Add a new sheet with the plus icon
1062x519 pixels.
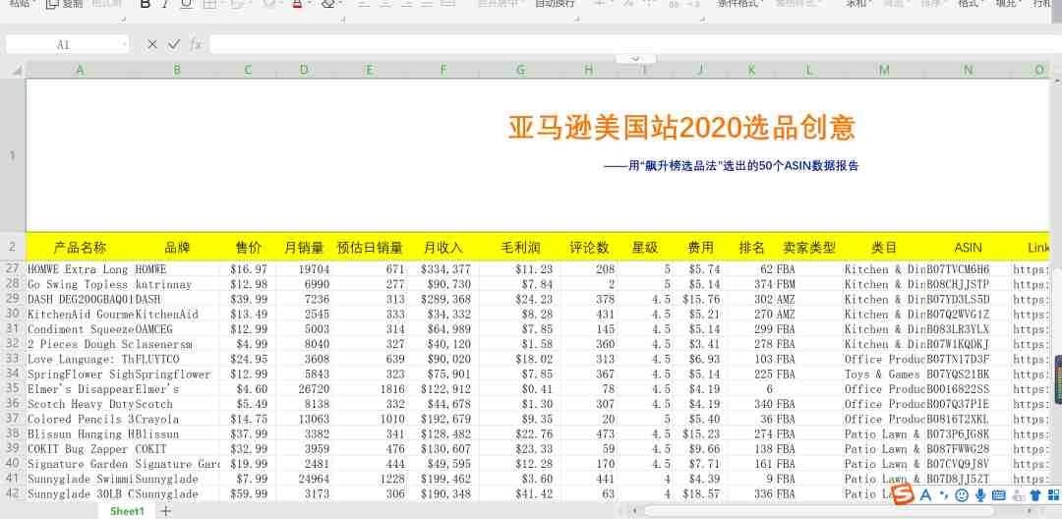coord(166,511)
